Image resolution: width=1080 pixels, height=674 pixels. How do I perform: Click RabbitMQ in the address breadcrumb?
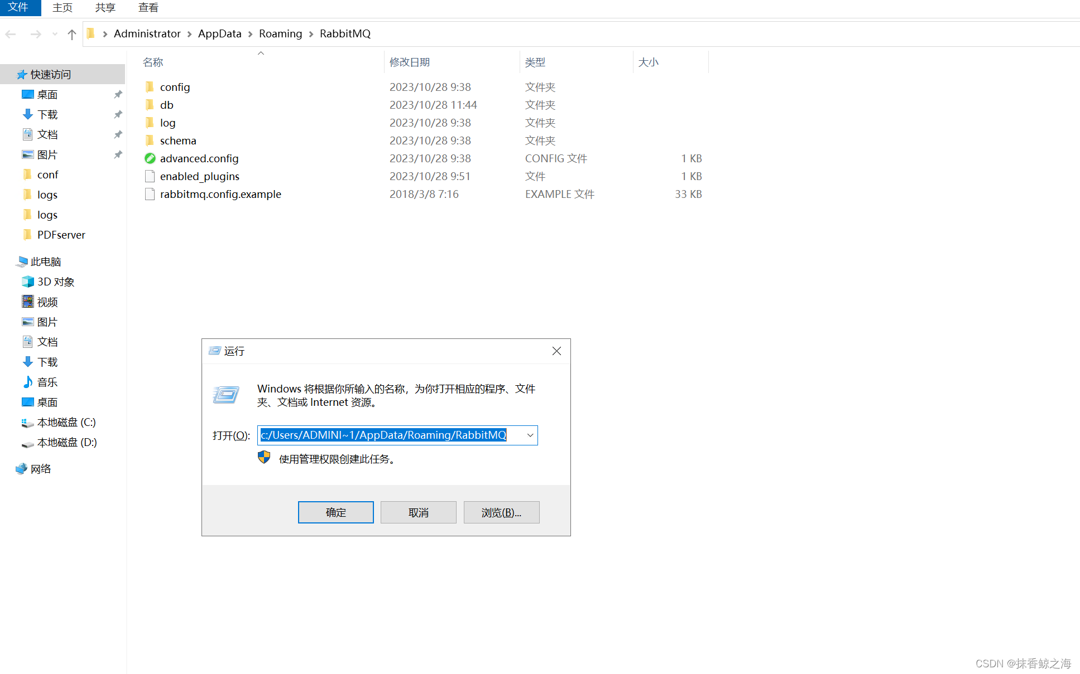point(345,33)
